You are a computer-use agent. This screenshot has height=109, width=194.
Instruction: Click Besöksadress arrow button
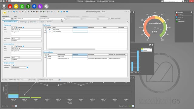(14, 65)
